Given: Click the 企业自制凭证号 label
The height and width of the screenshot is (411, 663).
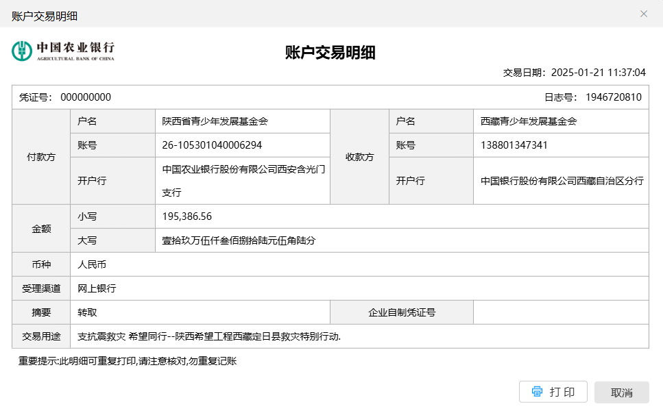Looking at the screenshot, I should coord(402,312).
